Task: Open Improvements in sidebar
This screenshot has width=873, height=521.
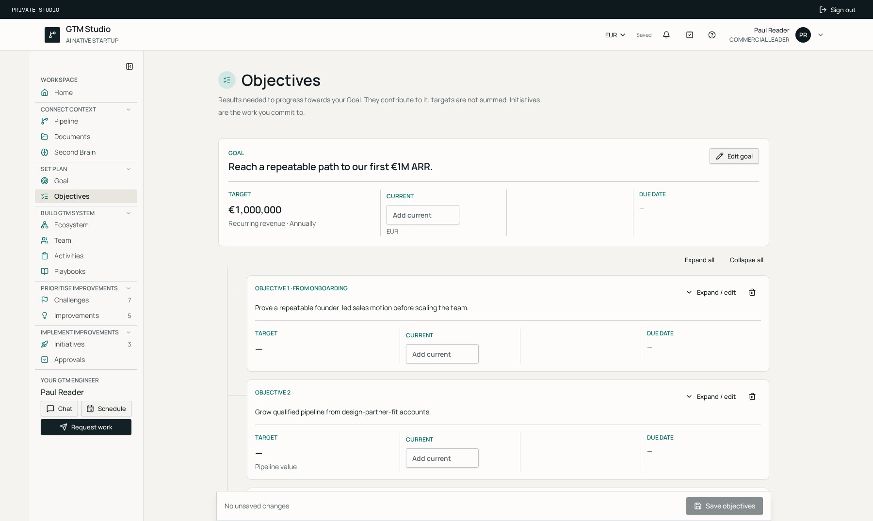Action: coord(86,316)
